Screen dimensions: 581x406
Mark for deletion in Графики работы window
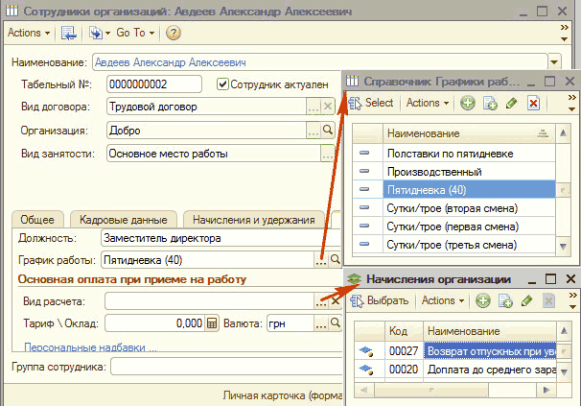[533, 103]
